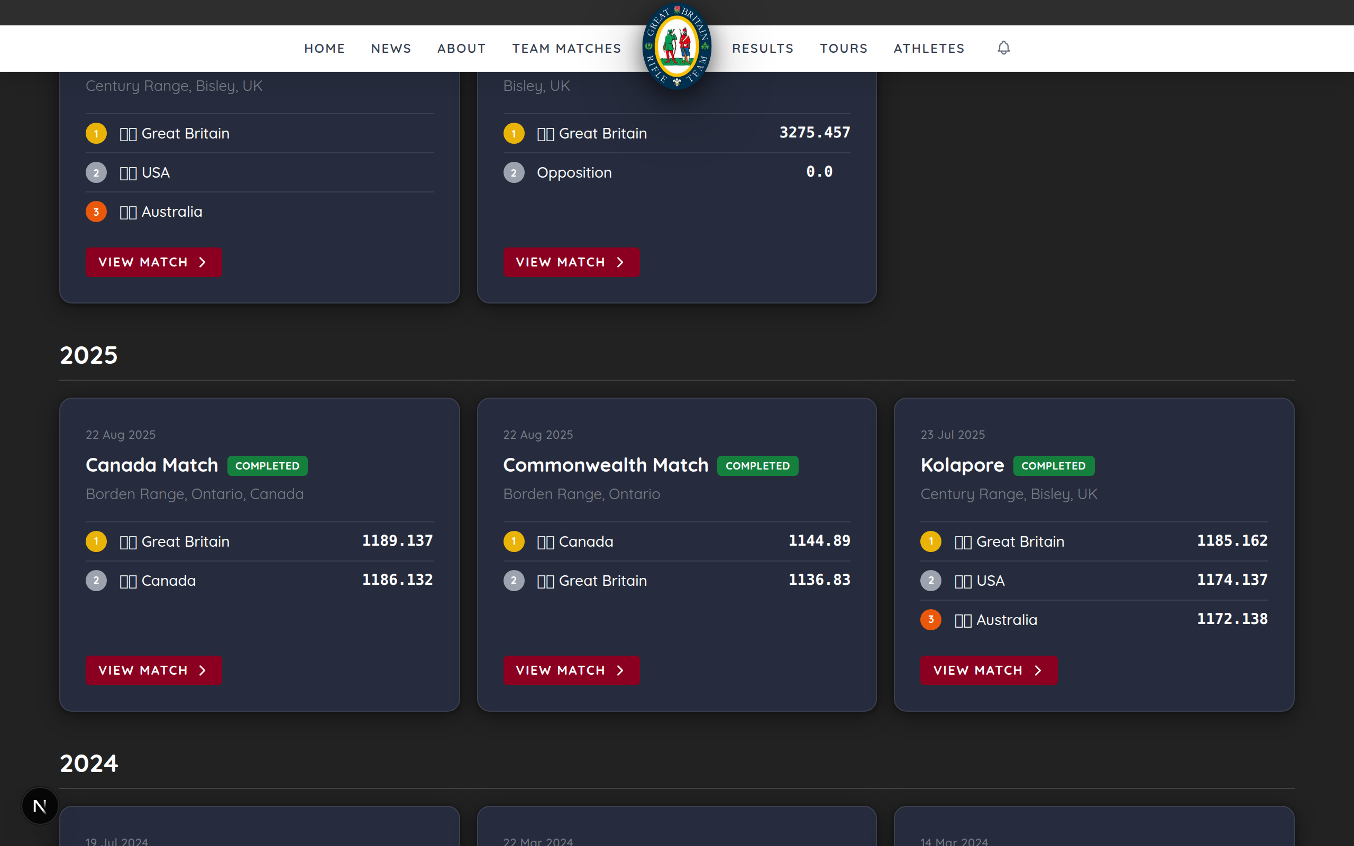The height and width of the screenshot is (846, 1354).
Task: Select score 1185.162 in Kolapore card
Action: [x=1232, y=540]
